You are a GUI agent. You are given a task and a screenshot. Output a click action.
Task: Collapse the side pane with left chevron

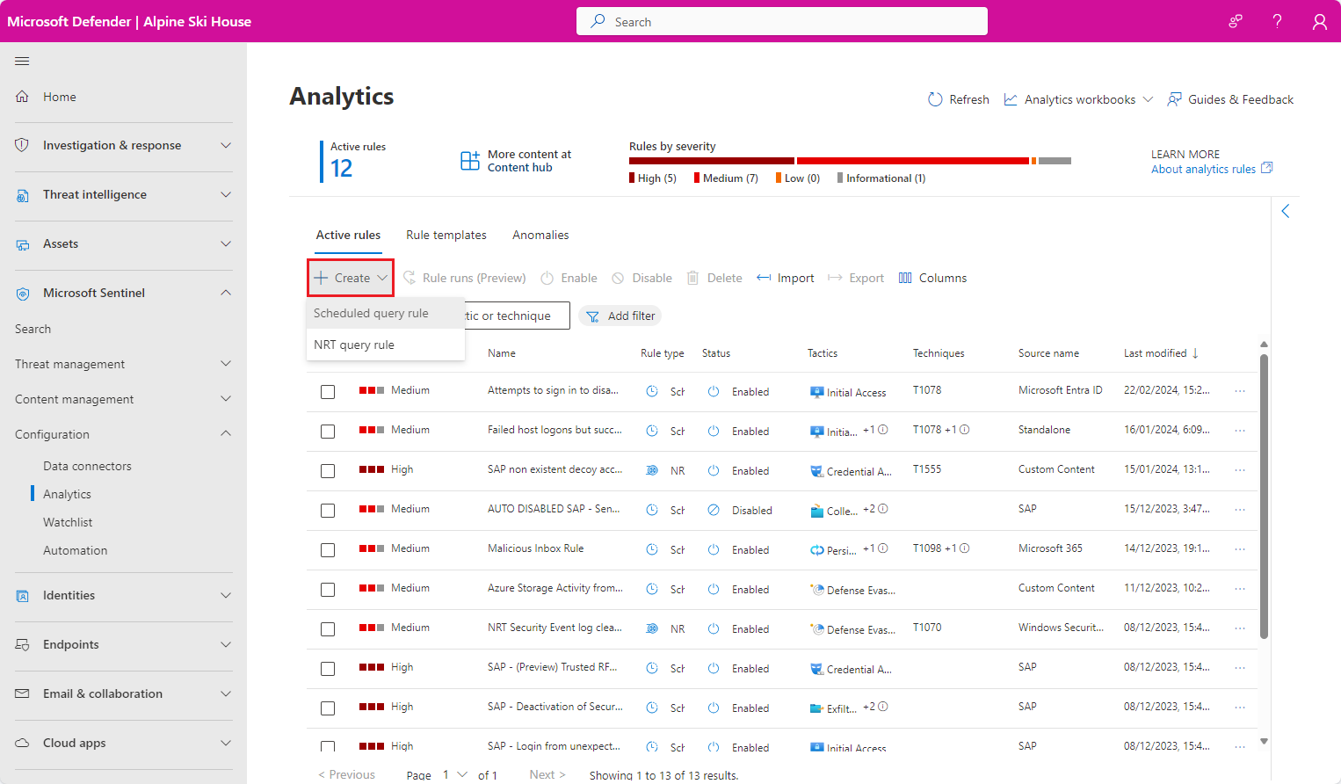point(1286,211)
